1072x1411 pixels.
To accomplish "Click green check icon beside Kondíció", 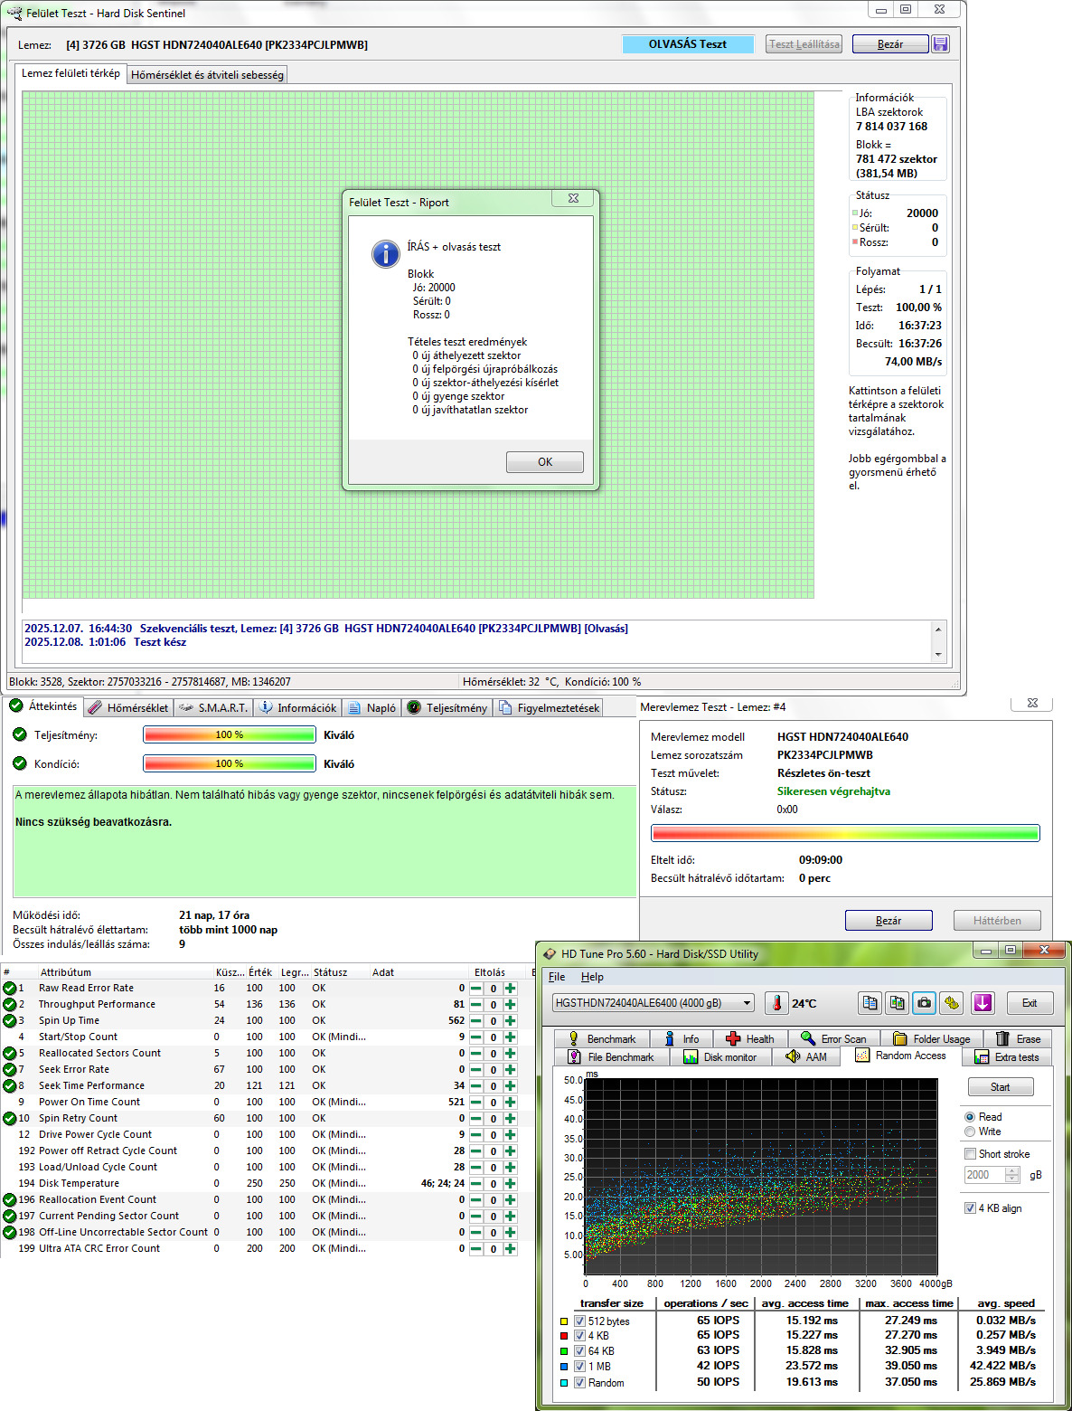I will click(x=20, y=763).
